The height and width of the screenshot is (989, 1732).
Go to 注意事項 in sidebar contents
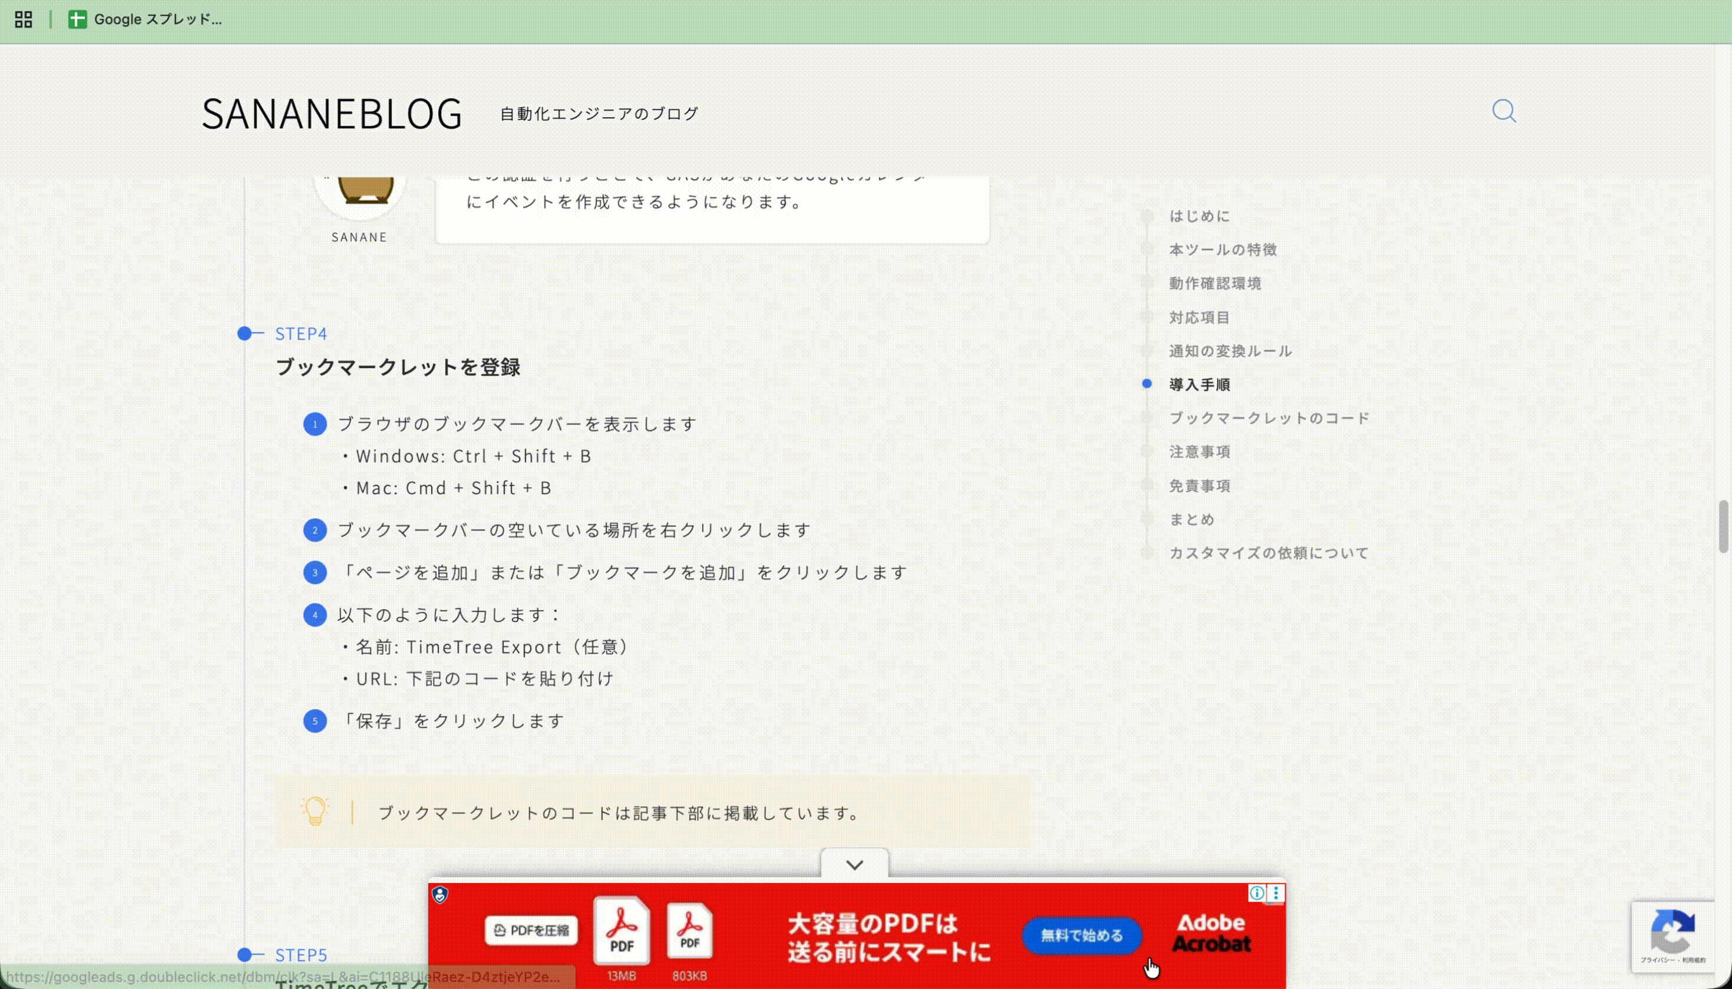(x=1199, y=451)
